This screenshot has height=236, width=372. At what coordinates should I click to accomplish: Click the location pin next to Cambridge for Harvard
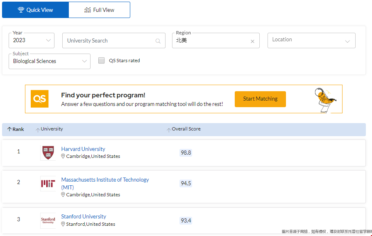[63, 156]
